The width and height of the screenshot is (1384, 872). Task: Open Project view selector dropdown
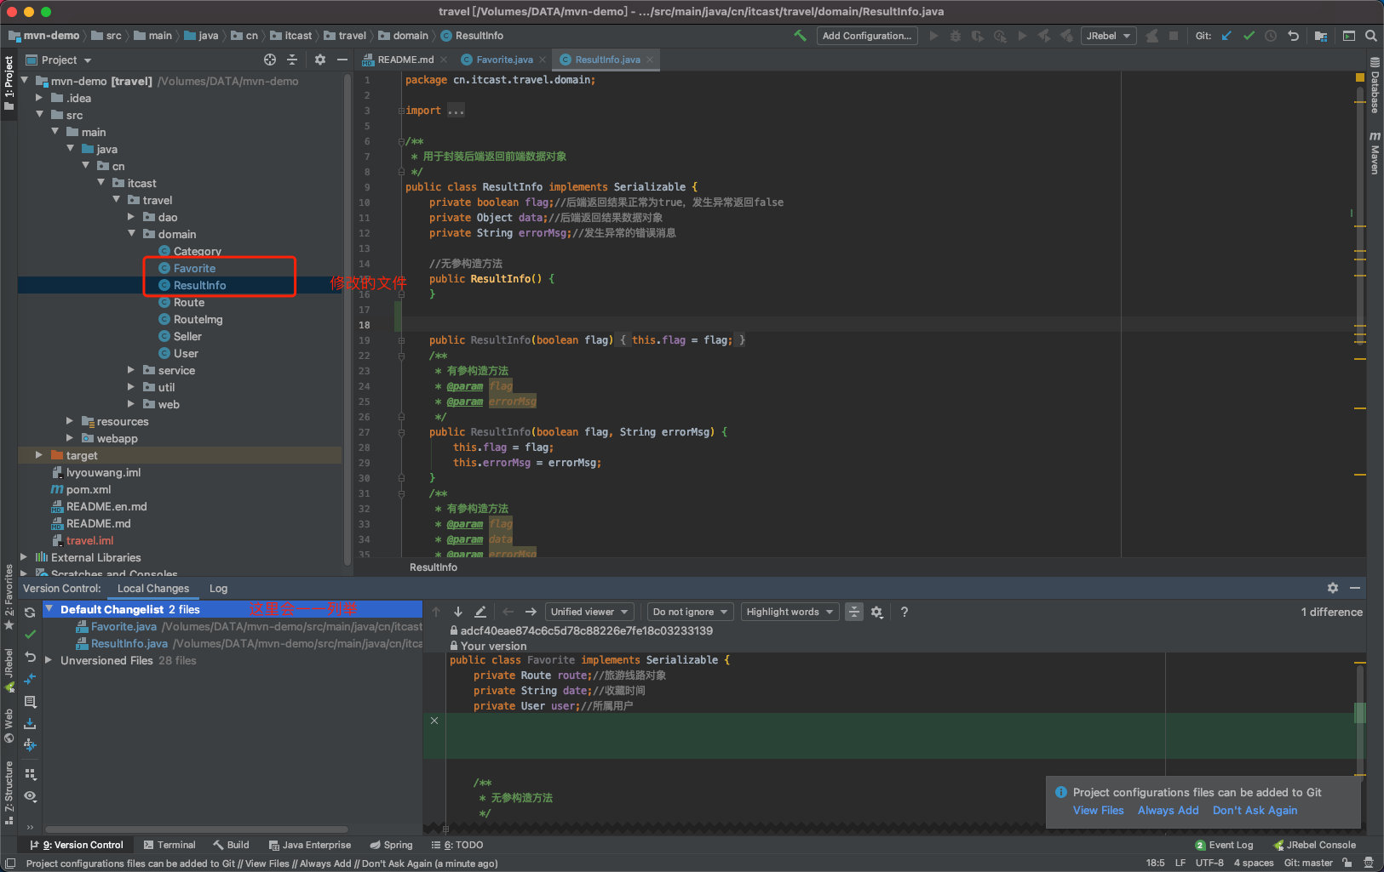pyautogui.click(x=59, y=60)
